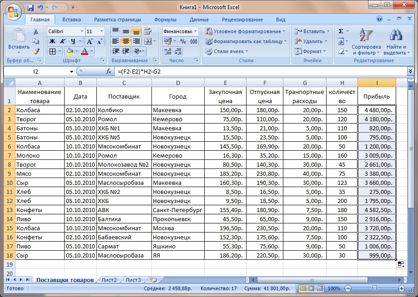Image resolution: width=418 pixels, height=297 pixels.
Task: Select the column I header
Action: coord(377,83)
